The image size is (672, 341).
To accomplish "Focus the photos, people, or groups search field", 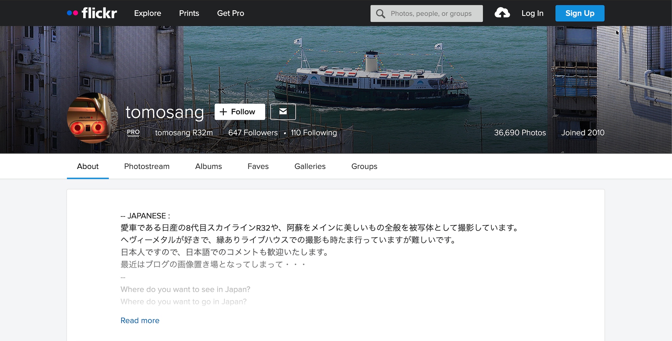I will tap(427, 13).
